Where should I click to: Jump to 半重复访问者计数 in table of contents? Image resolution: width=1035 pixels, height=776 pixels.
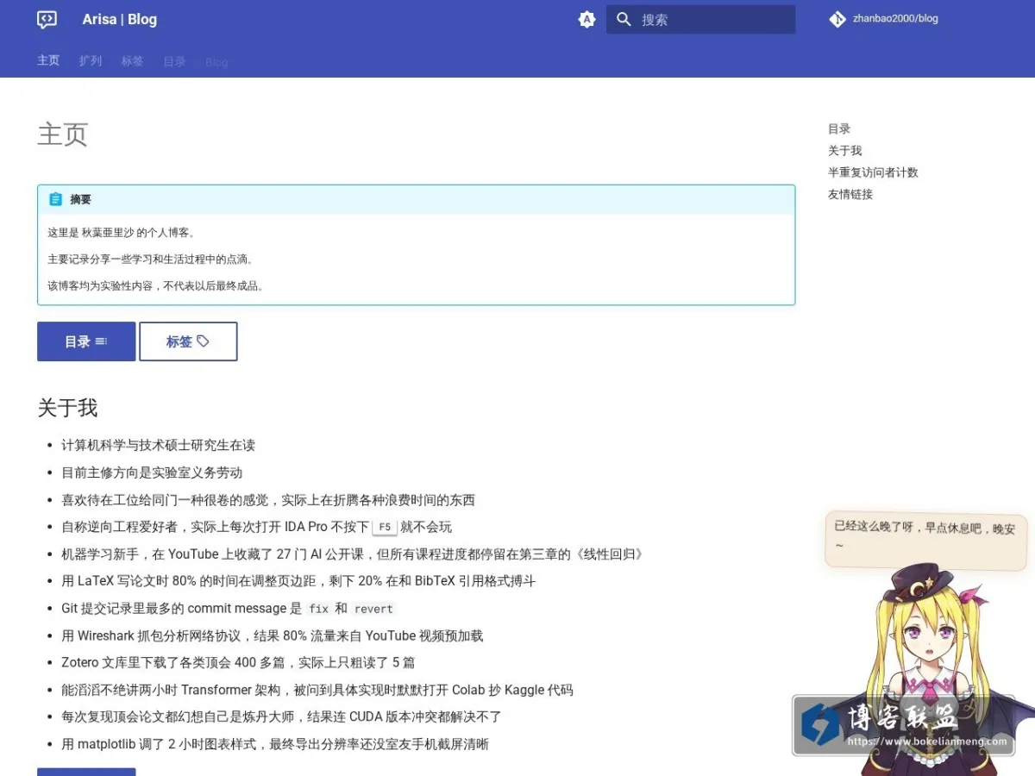click(873, 172)
